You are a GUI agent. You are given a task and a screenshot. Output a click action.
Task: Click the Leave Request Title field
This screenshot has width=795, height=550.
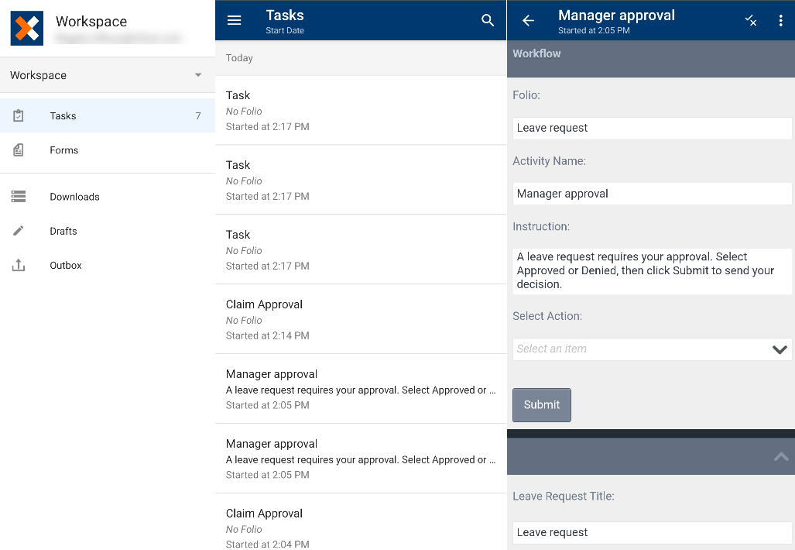652,532
